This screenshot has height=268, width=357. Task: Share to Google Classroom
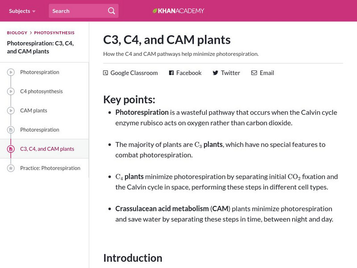coord(105,72)
